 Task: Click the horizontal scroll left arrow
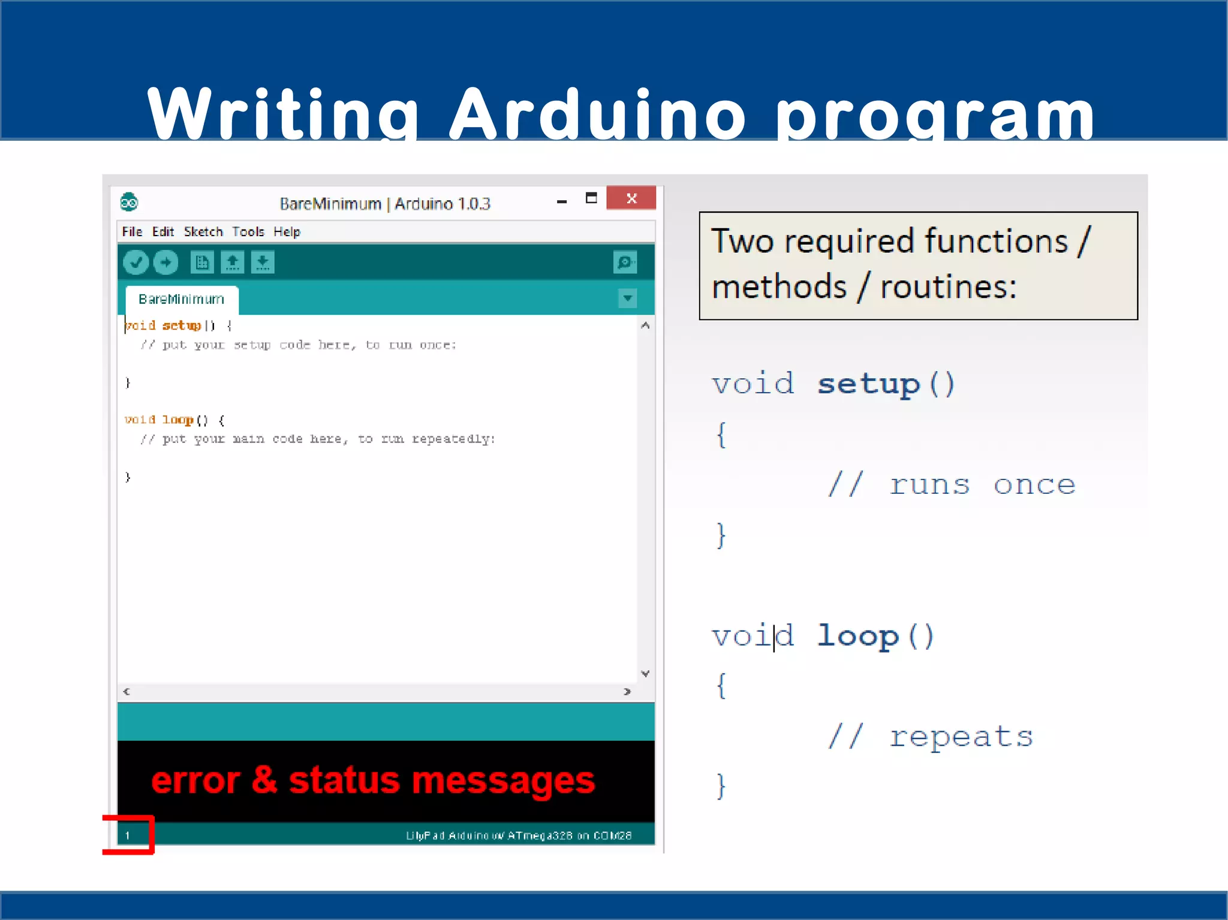127,692
